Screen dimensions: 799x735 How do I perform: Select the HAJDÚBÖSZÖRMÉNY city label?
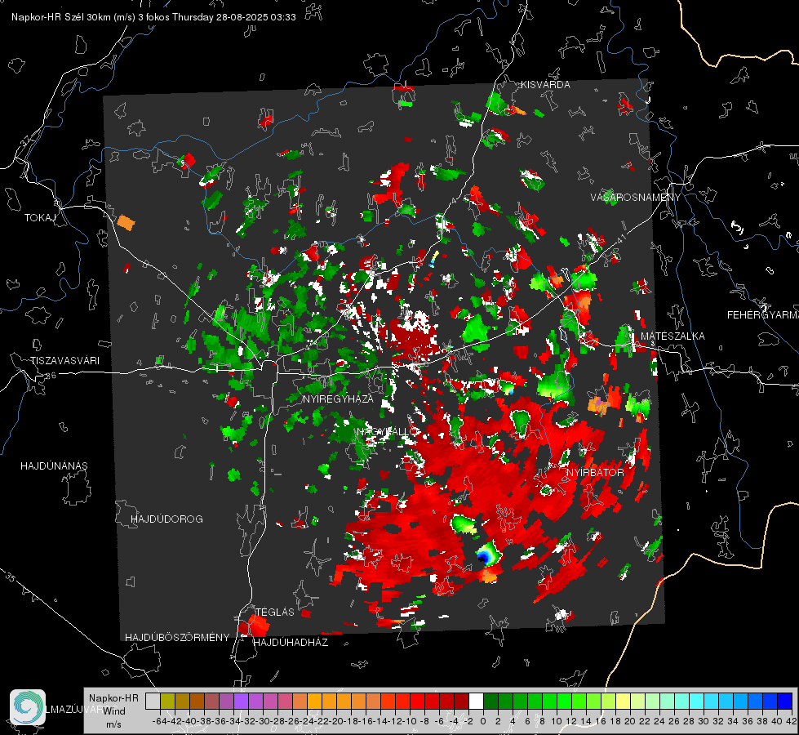(177, 638)
